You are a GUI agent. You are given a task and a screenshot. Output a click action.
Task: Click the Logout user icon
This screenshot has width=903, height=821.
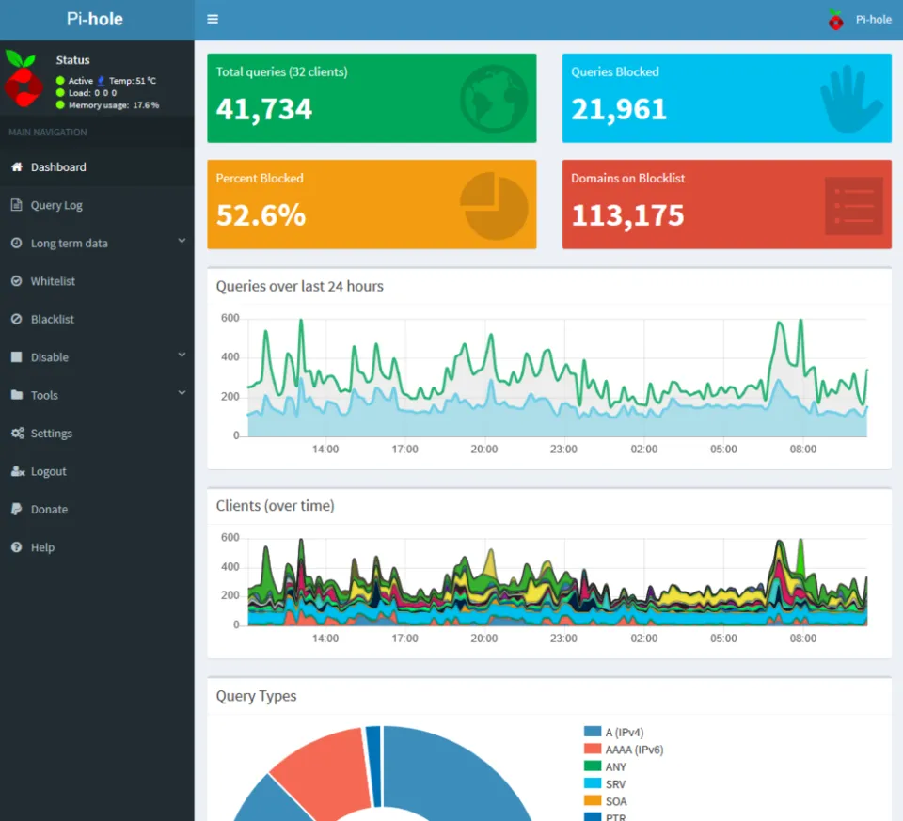tap(18, 471)
